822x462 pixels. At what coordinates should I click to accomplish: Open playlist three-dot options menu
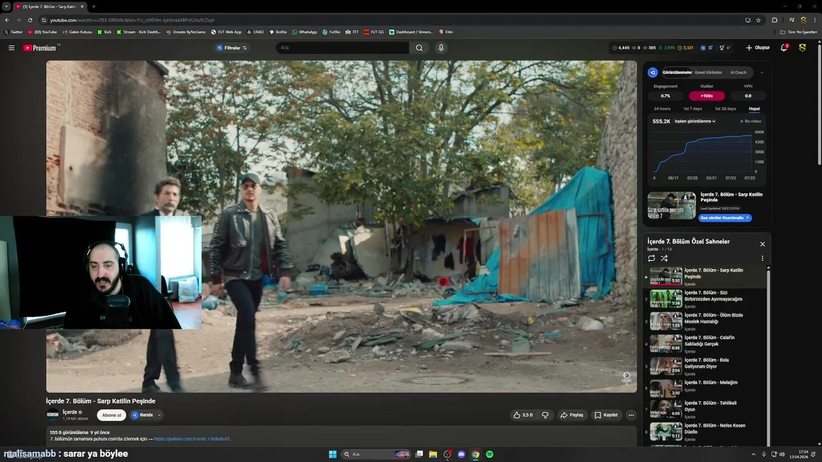762,258
